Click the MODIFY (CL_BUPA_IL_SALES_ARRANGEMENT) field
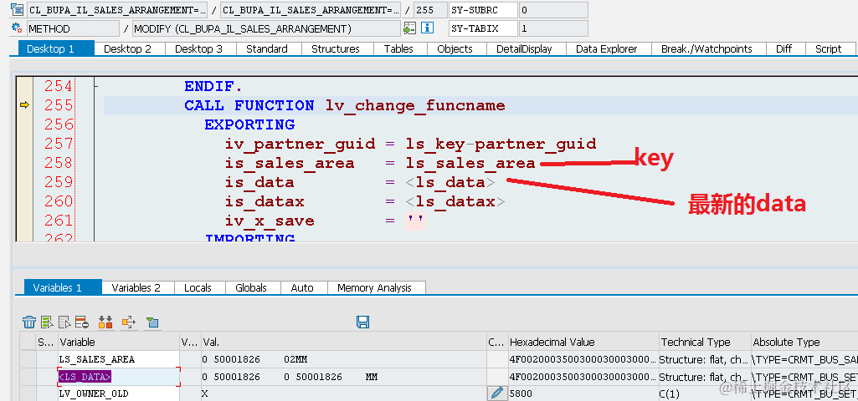Viewport: 858px width, 401px height. click(x=266, y=28)
